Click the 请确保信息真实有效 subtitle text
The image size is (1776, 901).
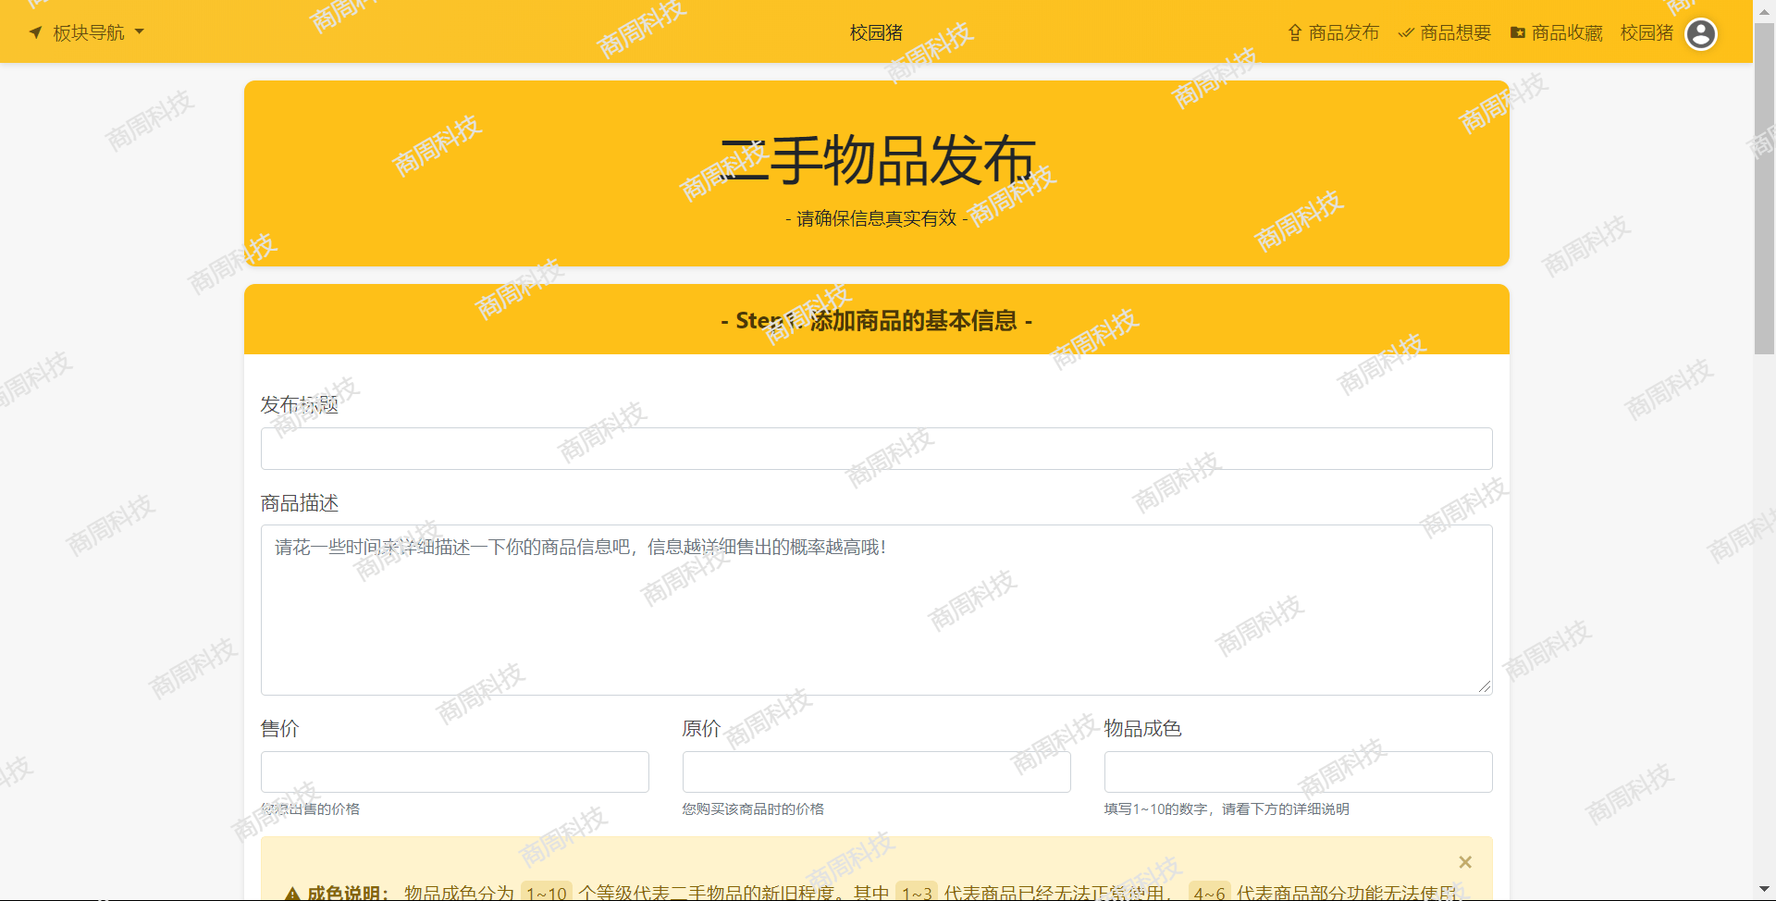(876, 218)
